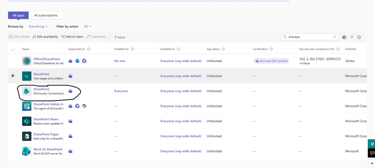Click the SharePoint Admin Agent app icon
375x168 pixels.
27,106
